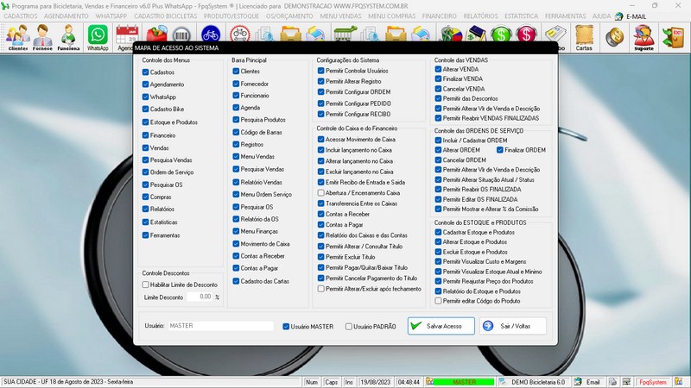The height and width of the screenshot is (388, 691).
Task: Click the printer icon in status bar
Action: 612,382
